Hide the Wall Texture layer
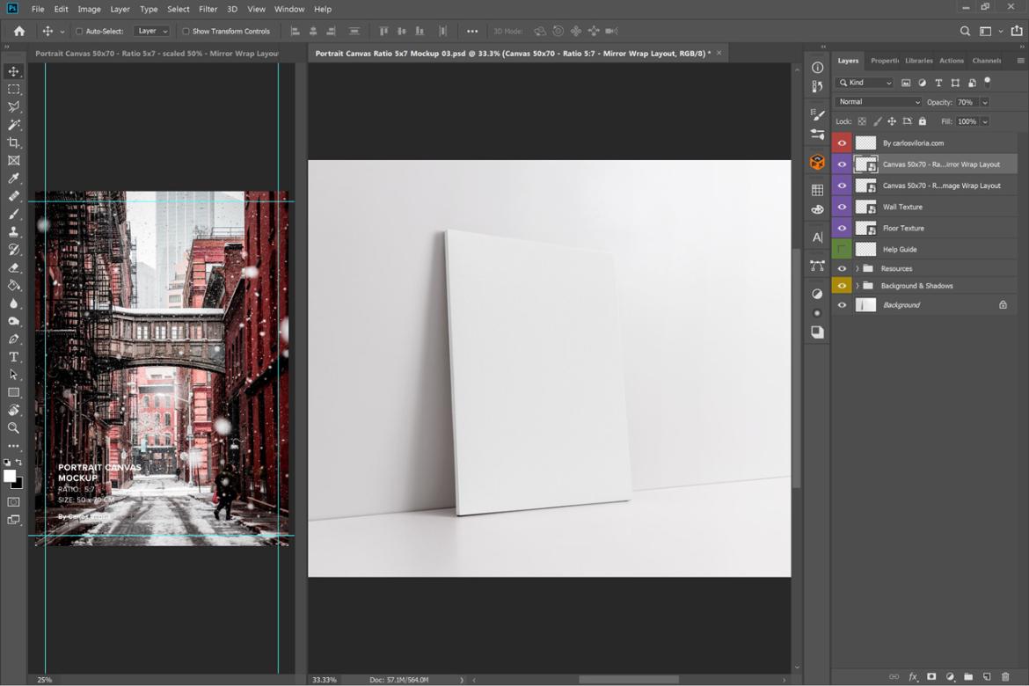 point(842,207)
